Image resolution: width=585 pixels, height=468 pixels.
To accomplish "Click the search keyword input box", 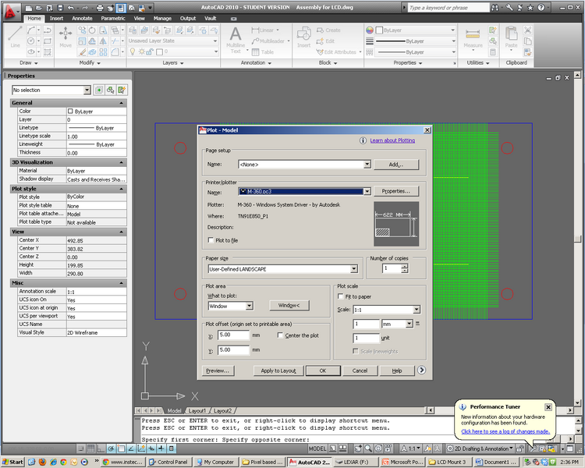I will click(448, 8).
